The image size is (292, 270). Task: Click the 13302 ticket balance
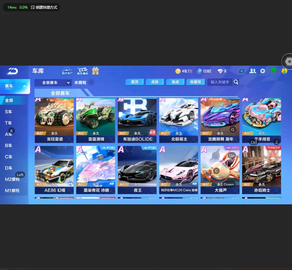coord(207,71)
